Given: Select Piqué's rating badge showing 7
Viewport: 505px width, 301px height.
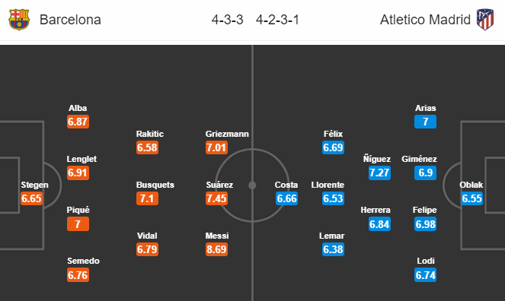Looking at the screenshot, I should 78,224.
